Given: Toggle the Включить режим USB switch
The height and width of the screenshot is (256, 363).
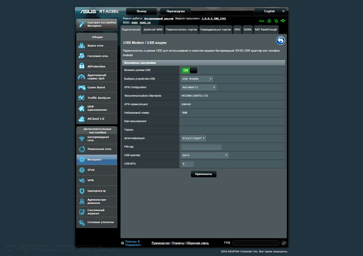Looking at the screenshot, I should coord(189,70).
